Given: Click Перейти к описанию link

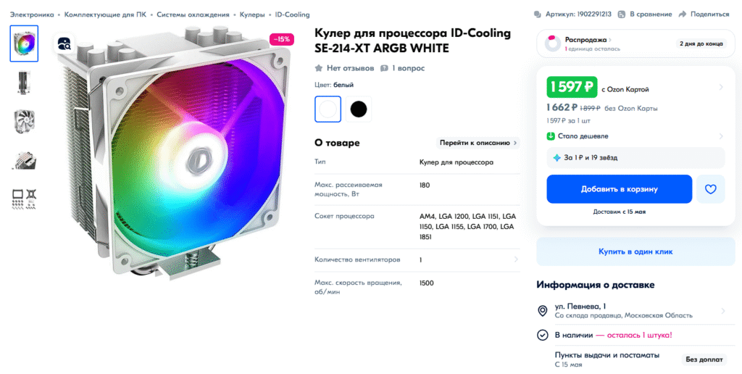Looking at the screenshot, I should (x=478, y=143).
